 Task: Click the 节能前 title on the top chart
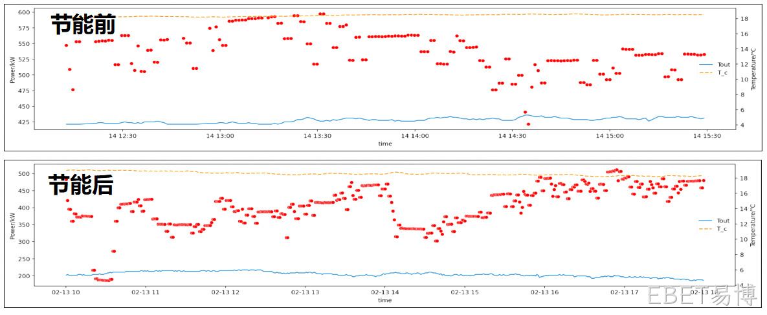click(x=83, y=25)
